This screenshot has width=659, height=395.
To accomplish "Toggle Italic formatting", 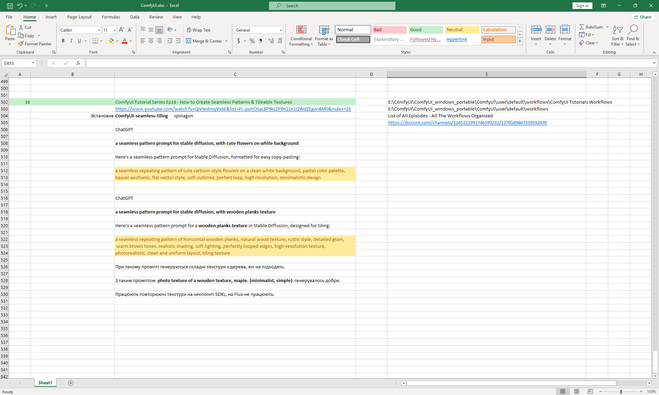I will pyautogui.click(x=71, y=41).
